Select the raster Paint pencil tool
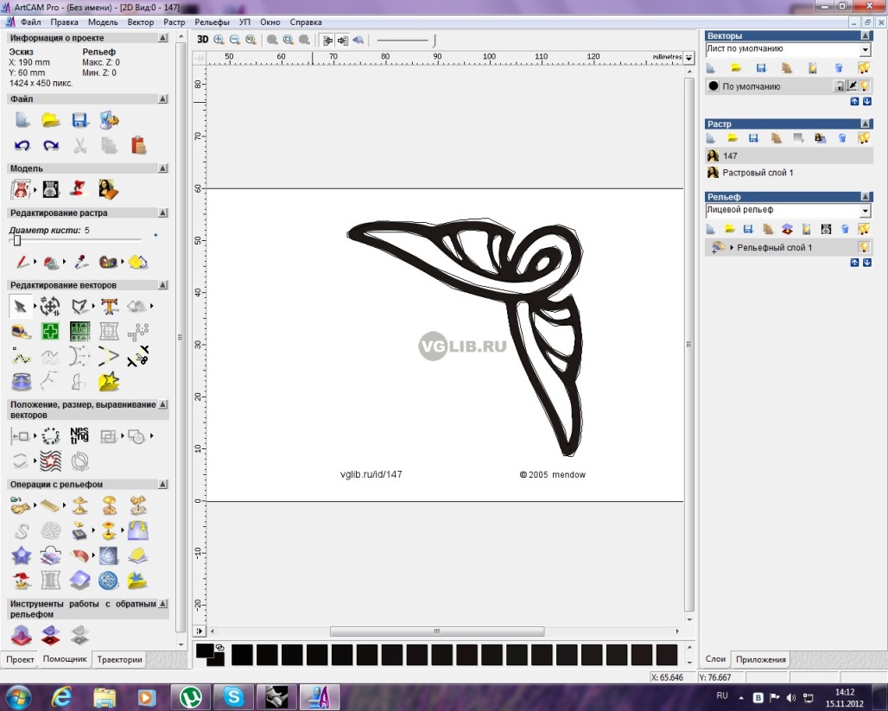This screenshot has height=711, width=888. (22, 262)
